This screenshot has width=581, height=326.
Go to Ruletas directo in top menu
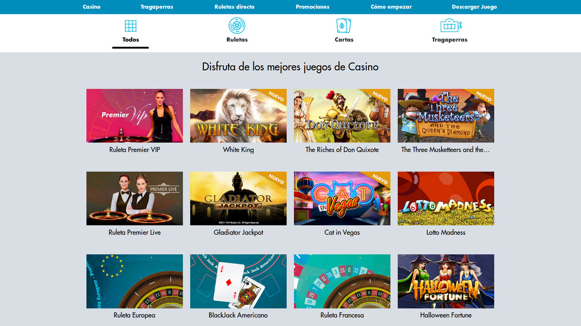point(234,7)
